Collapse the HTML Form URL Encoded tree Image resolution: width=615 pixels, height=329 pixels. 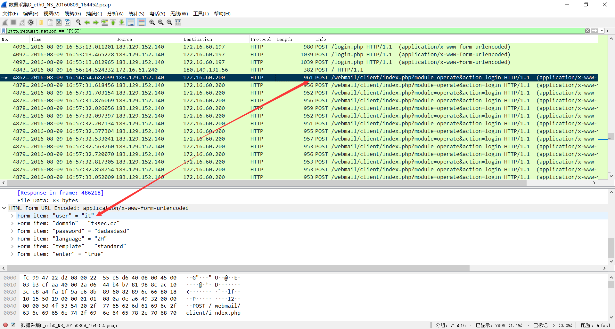click(x=4, y=208)
